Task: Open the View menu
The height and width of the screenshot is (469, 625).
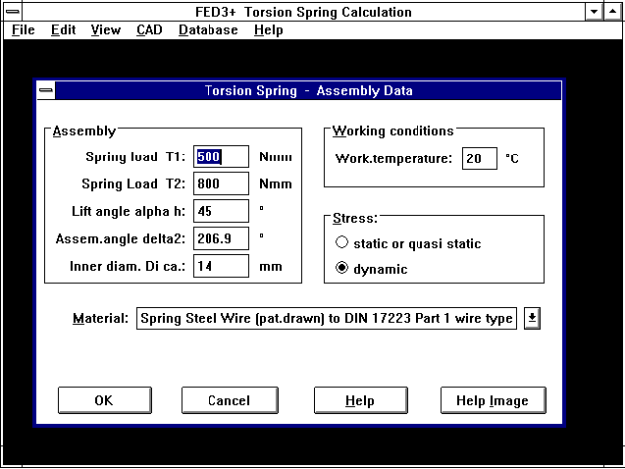Action: [106, 29]
